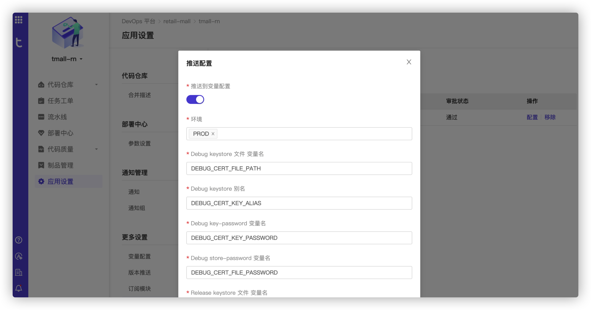Open the app grid launcher icon

[19, 19]
